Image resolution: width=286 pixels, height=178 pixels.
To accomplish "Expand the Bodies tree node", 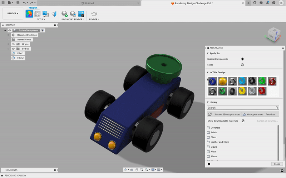I will pyautogui.click(x=8, y=49).
